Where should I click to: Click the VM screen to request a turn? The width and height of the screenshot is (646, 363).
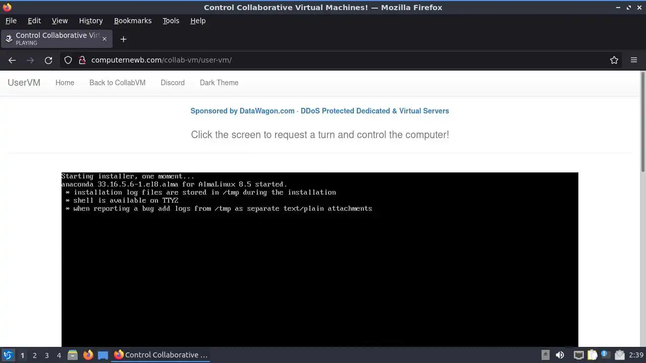pos(319,259)
